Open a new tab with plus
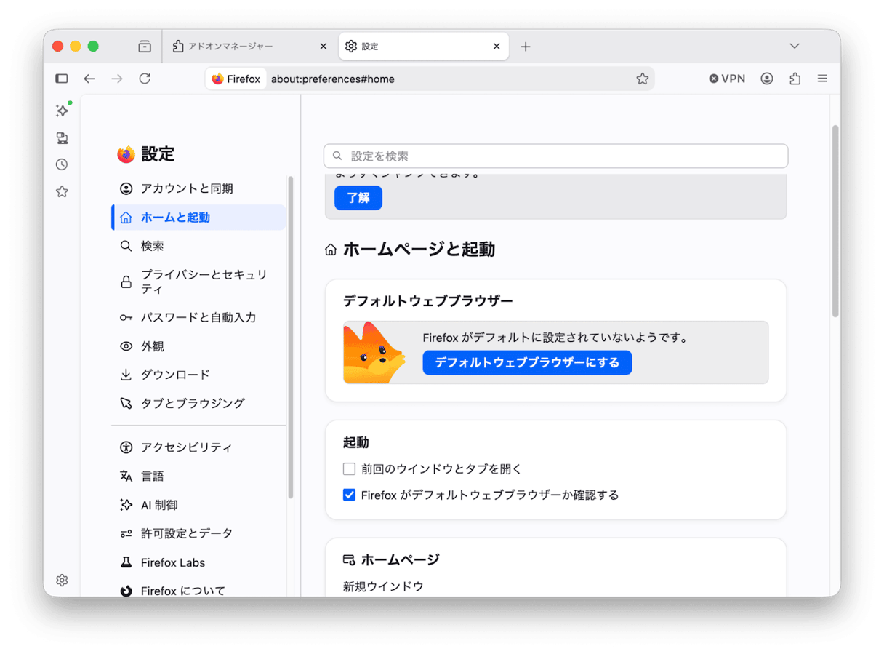This screenshot has height=654, width=884. coord(526,47)
